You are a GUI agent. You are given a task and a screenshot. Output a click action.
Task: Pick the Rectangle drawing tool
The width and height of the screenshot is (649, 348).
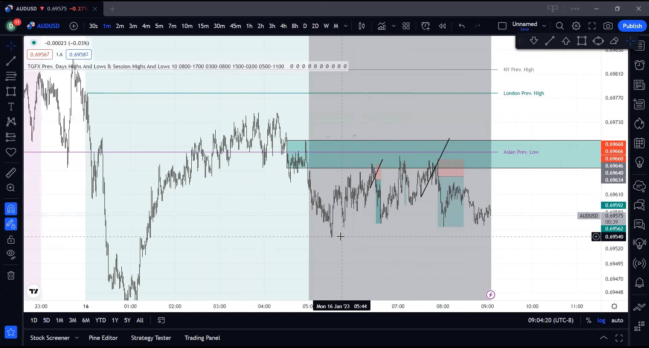pyautogui.click(x=11, y=91)
